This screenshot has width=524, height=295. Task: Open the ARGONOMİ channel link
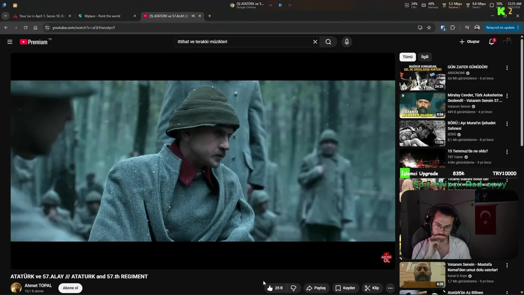[x=456, y=73]
